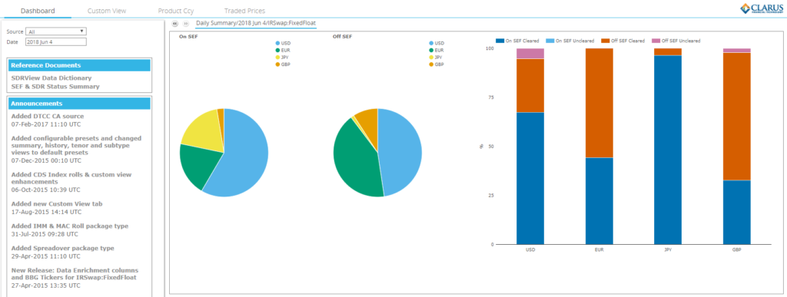Open the Source dropdown set to All

[x=56, y=31]
